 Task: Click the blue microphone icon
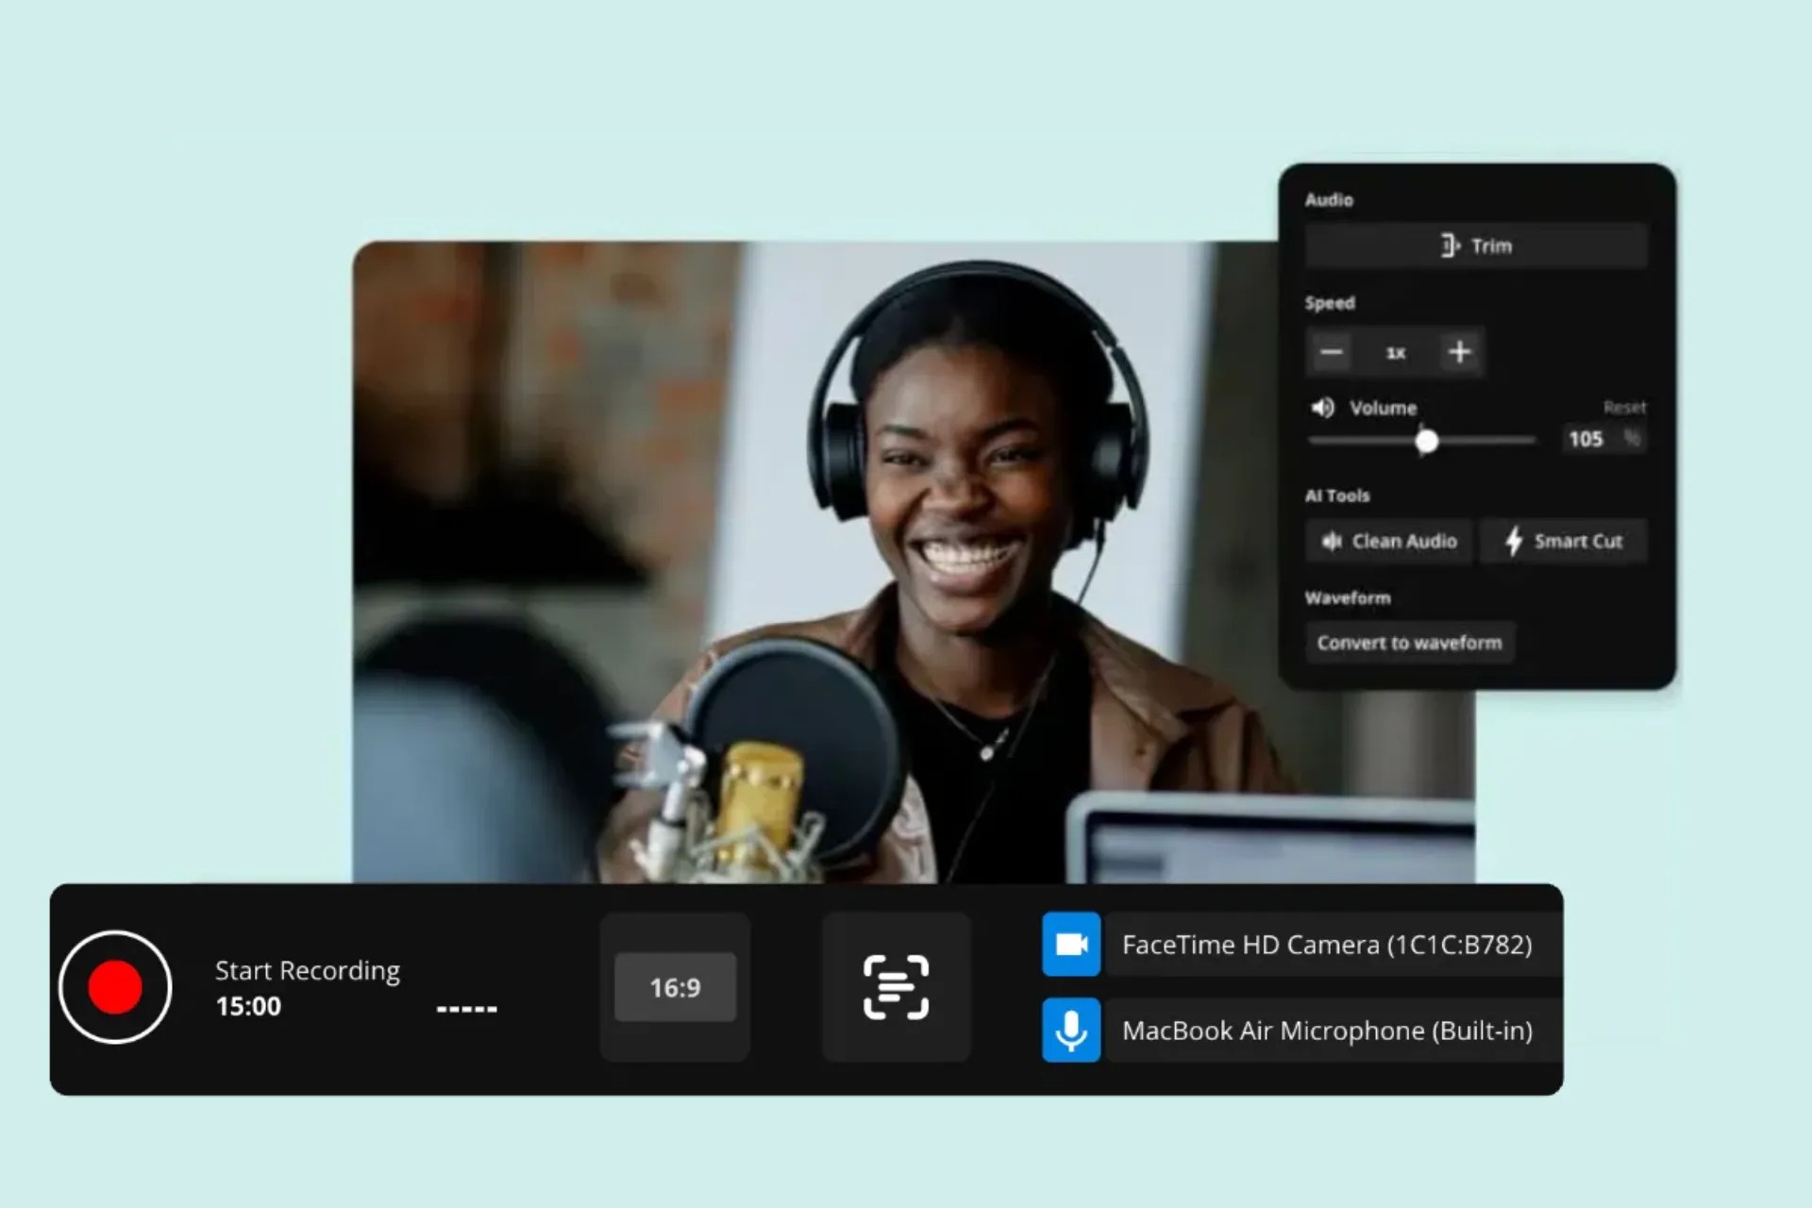pyautogui.click(x=1071, y=1030)
